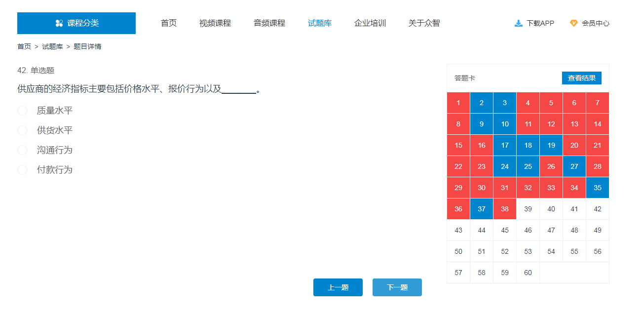The image size is (642, 317).
Task: Click the 查看结果 button
Action: point(581,78)
